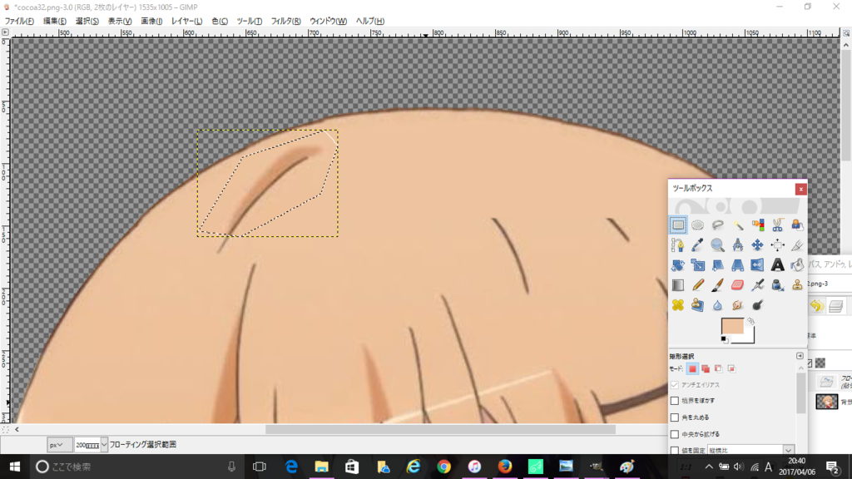Select the Fuzzy Select magic wand tool
The image size is (852, 479).
pyautogui.click(x=737, y=225)
